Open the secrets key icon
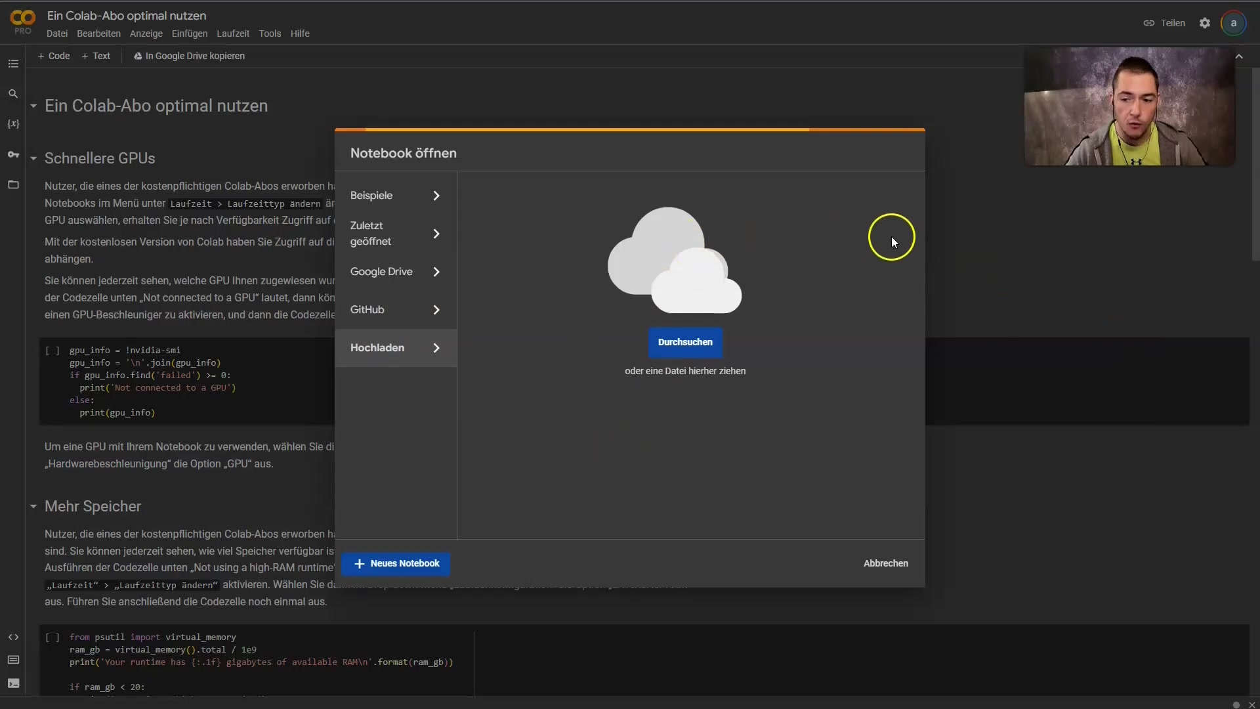 (x=13, y=154)
